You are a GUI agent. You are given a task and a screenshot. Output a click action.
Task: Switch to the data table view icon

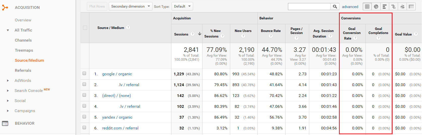pyautogui.click(x=367, y=7)
